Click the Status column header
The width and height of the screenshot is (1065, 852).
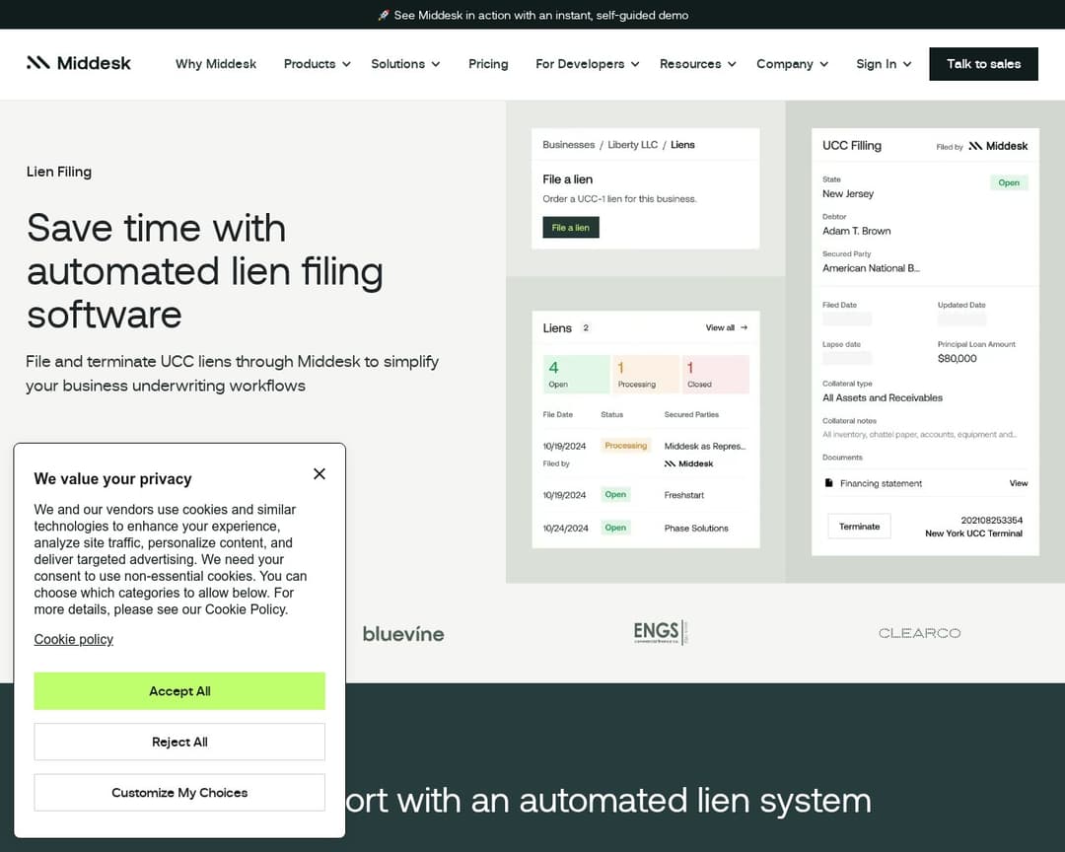612,414
